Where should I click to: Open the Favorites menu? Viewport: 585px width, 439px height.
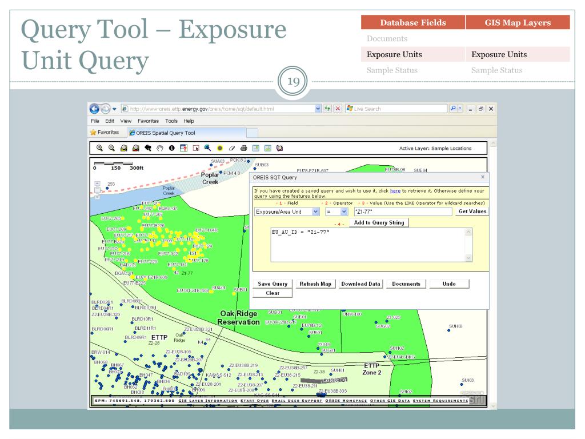pyautogui.click(x=148, y=121)
